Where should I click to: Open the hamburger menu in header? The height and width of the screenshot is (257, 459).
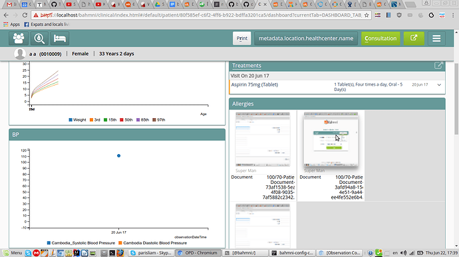(x=436, y=39)
